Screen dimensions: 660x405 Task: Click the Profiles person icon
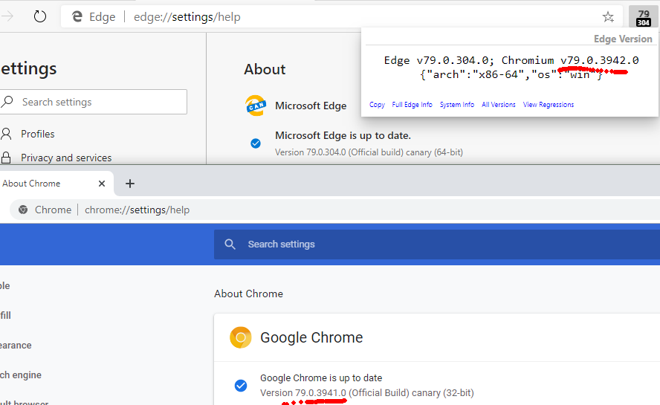click(6, 134)
